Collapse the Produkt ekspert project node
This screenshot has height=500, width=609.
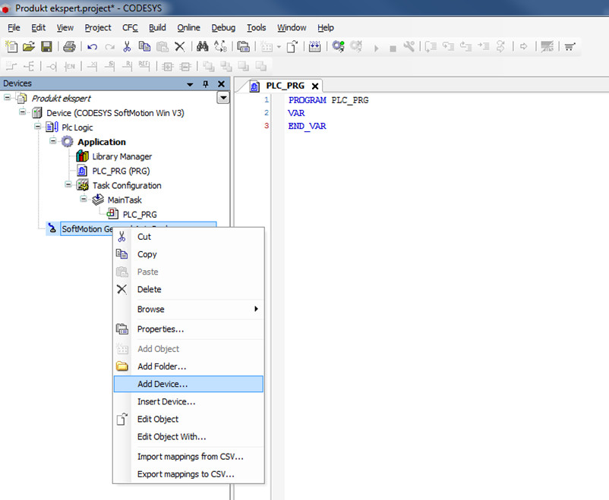8,97
